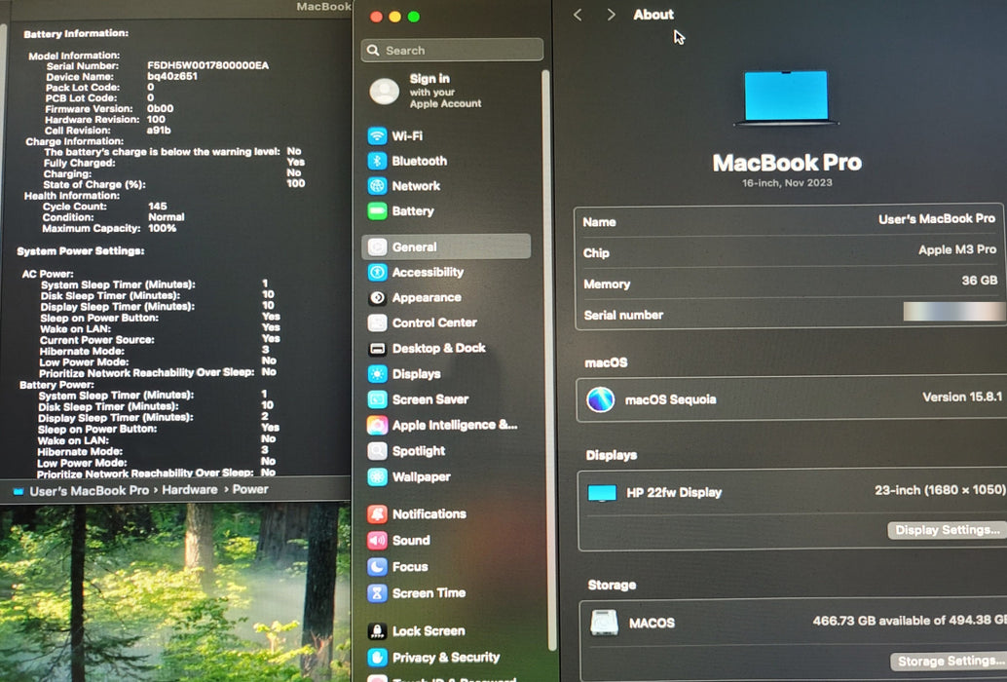Open Desktop & Dock icon
This screenshot has height=682, width=1007.
pyautogui.click(x=377, y=348)
